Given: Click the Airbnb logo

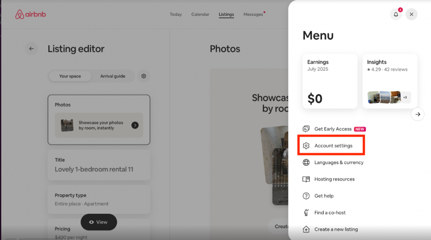Looking at the screenshot, I should (30, 14).
